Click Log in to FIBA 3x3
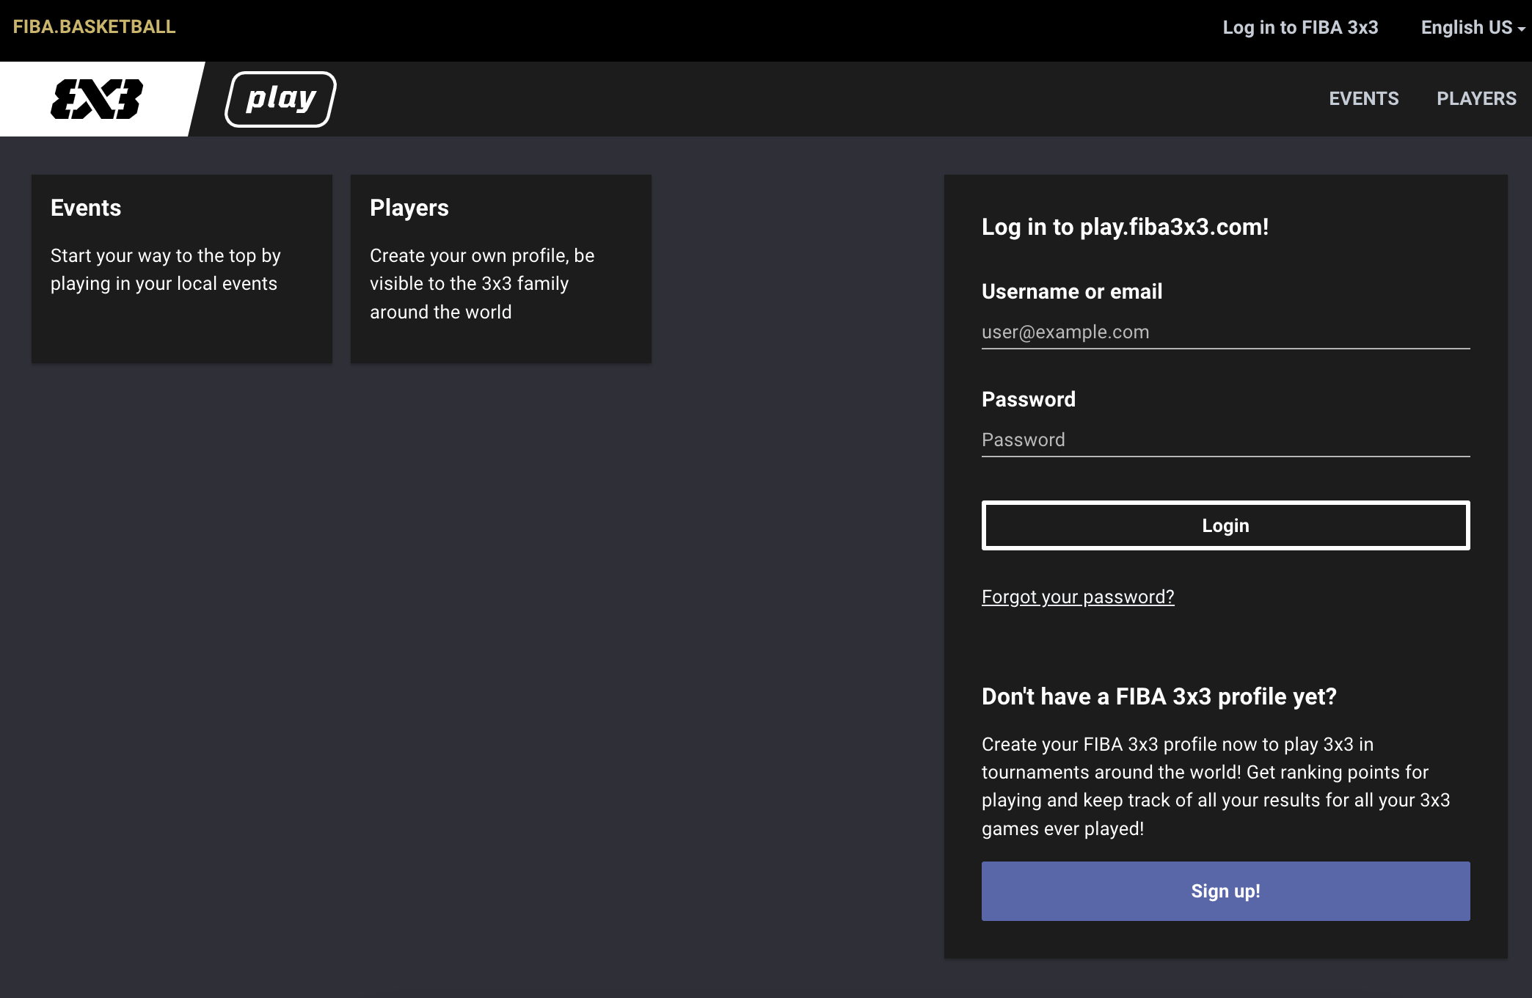 tap(1300, 27)
